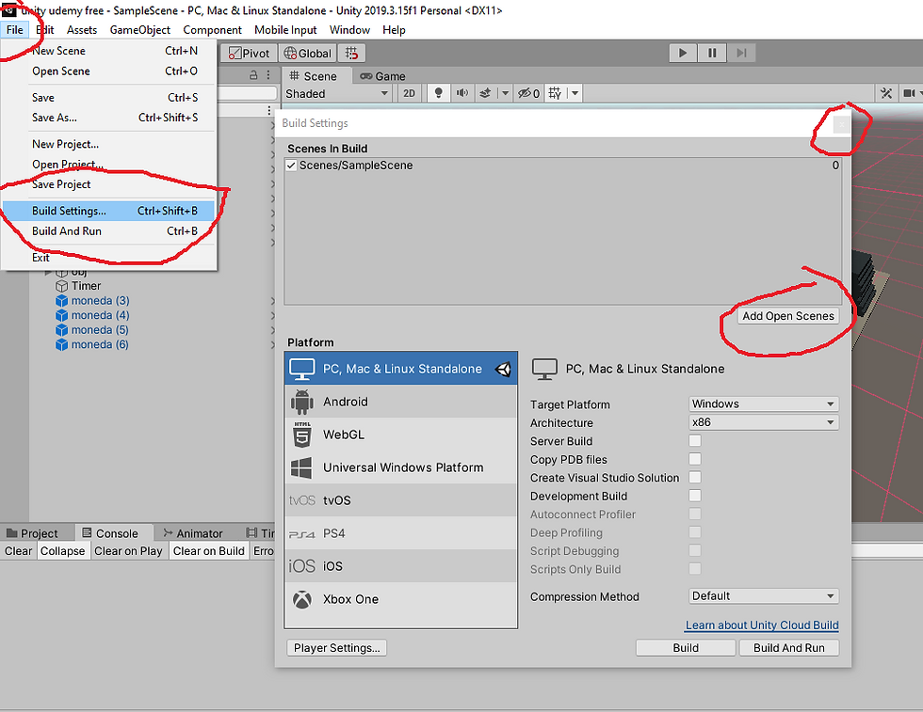Image resolution: width=923 pixels, height=712 pixels.
Task: Click Add Open Scenes button
Action: coord(788,316)
